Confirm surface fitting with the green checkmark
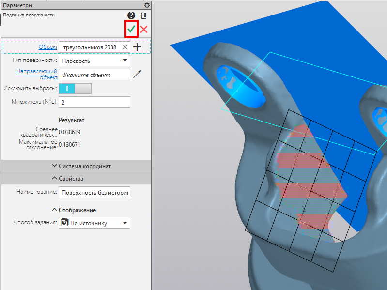 131,30
